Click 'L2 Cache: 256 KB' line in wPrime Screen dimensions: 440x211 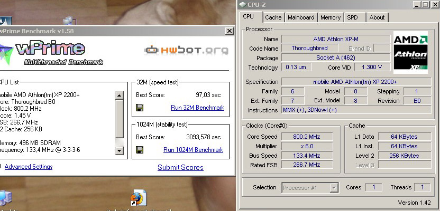click(21, 129)
